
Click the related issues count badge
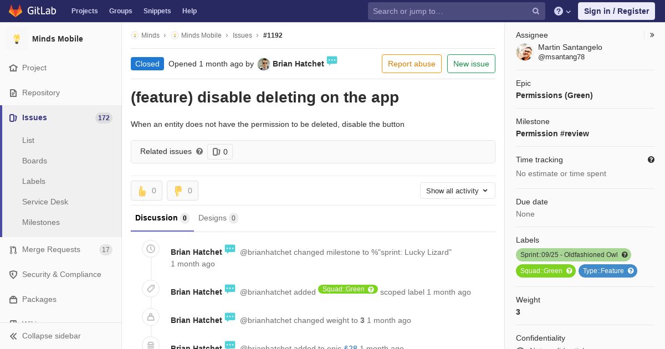click(x=220, y=152)
